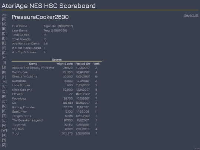Screen dimensions: 200x150
Task: Select the 97,300 Guardian Legend score
Action: pyautogui.click(x=68, y=120)
